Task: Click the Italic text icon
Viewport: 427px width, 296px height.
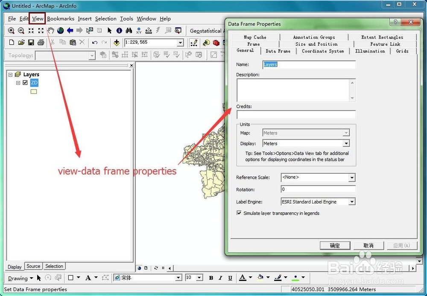Action: click(x=221, y=278)
